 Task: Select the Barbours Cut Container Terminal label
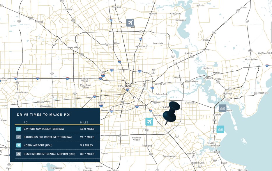pos(48,137)
